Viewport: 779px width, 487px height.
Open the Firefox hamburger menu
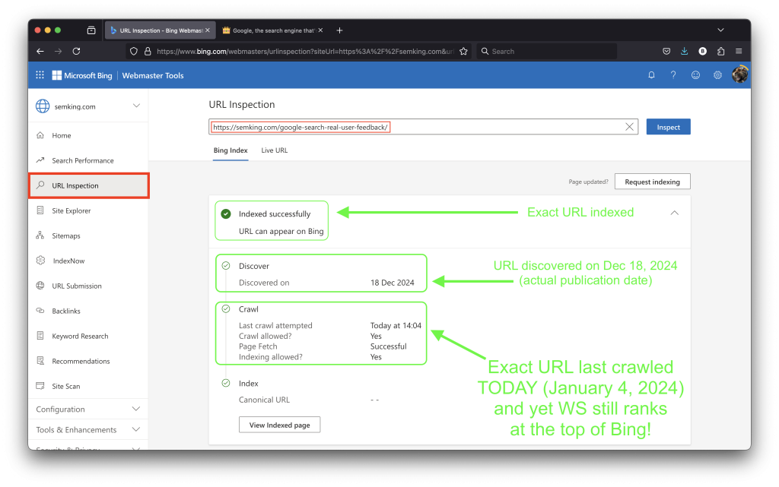click(x=739, y=51)
